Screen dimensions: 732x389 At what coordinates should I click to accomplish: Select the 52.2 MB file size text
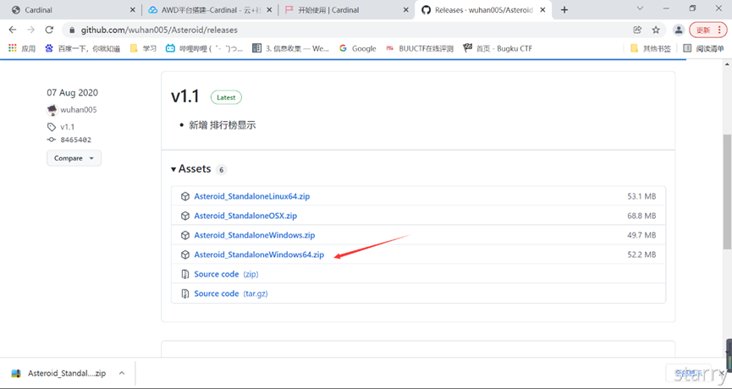point(641,255)
